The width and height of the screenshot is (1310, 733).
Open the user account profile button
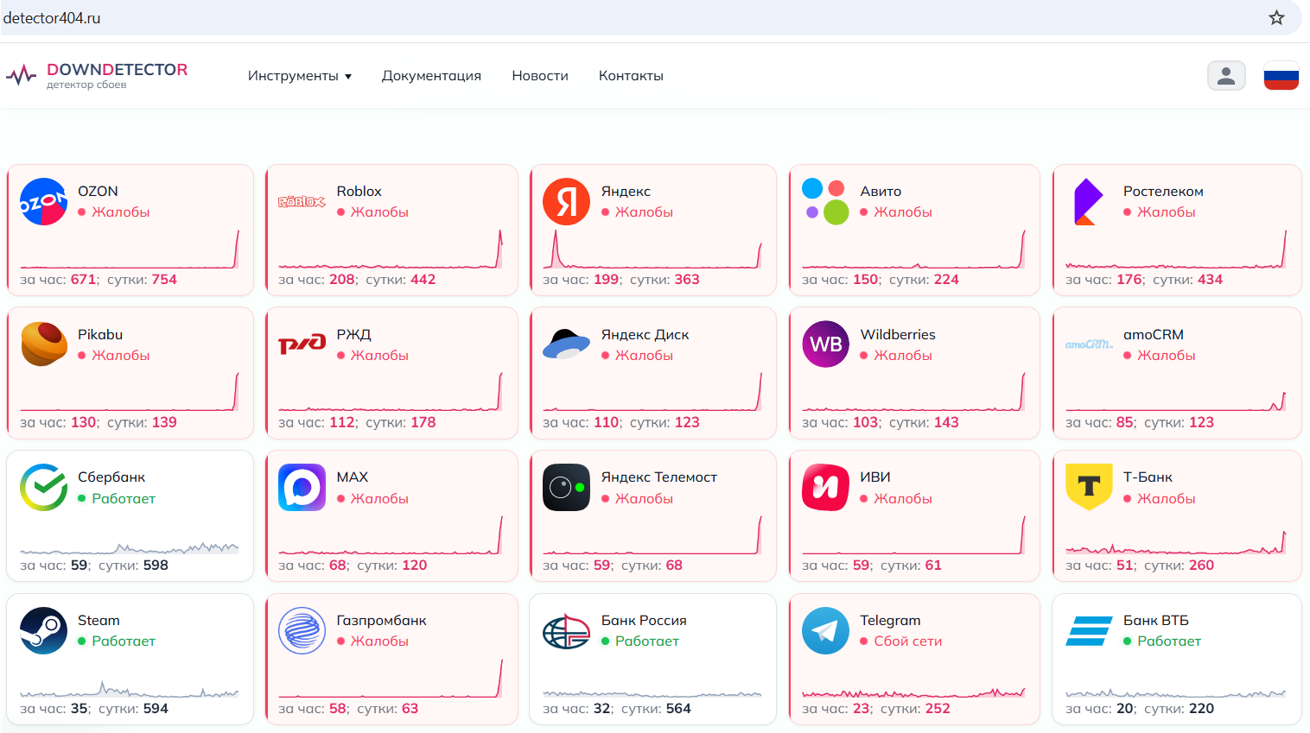tap(1226, 76)
